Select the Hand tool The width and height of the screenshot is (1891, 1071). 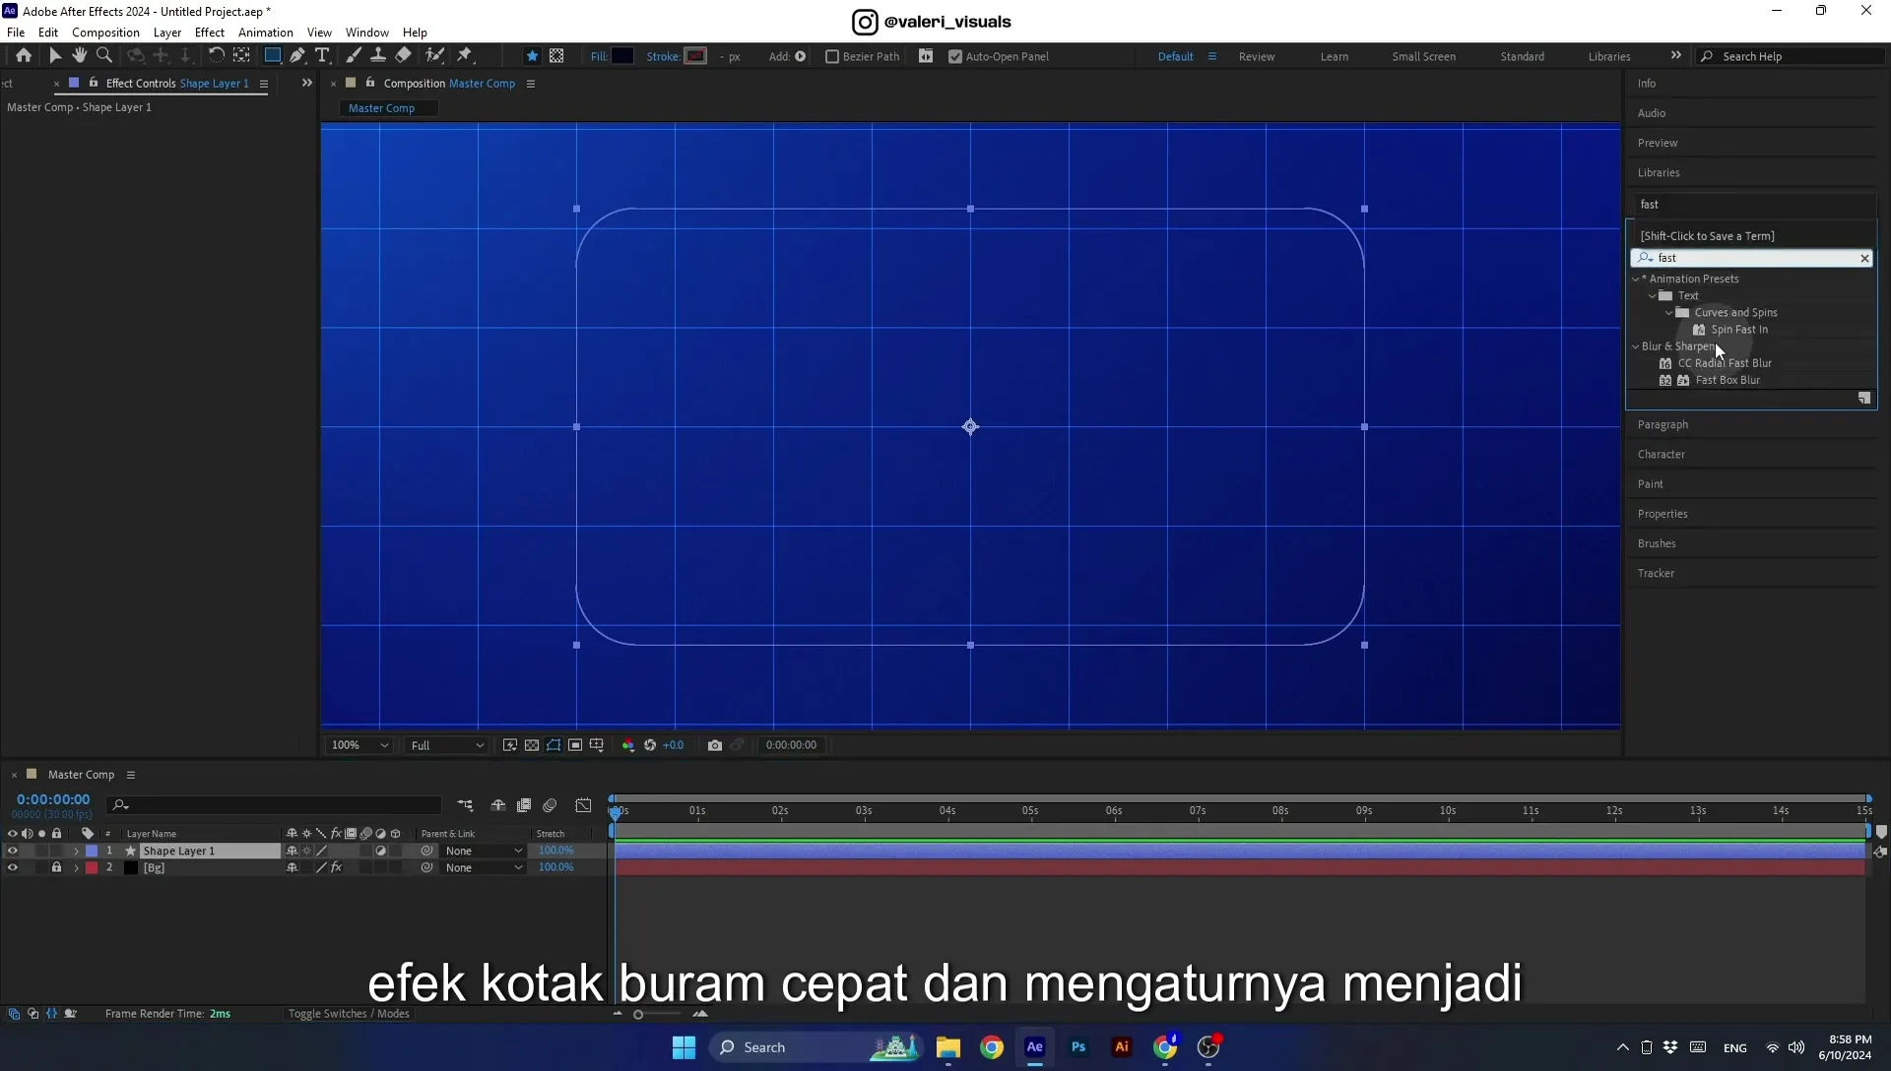pyautogui.click(x=80, y=56)
